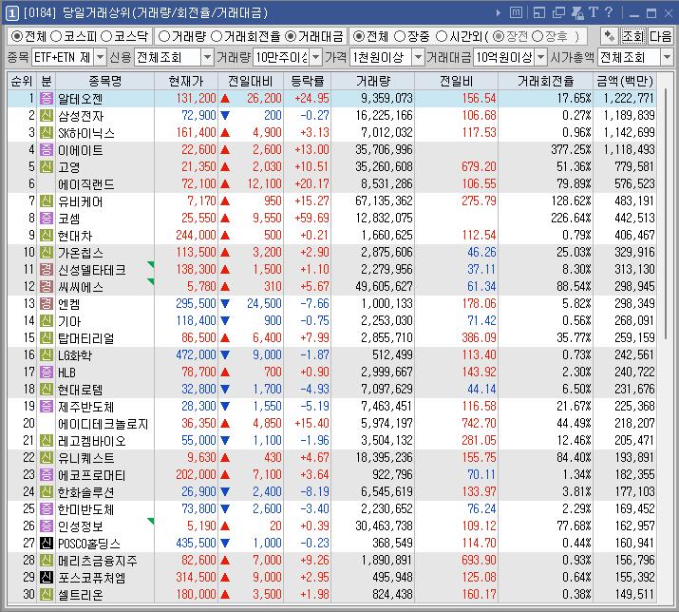The width and height of the screenshot is (679, 612).
Task: Click the green badge next to 셀트리온
Action: (47, 594)
